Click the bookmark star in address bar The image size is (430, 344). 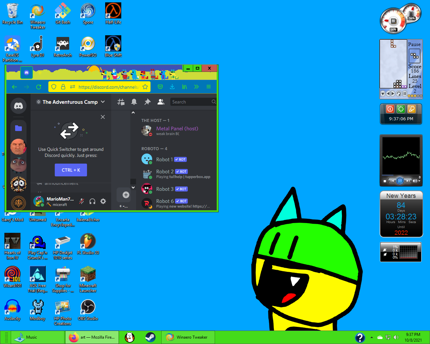click(x=145, y=87)
